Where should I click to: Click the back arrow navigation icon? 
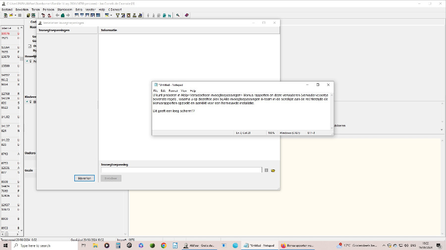click(57, 15)
